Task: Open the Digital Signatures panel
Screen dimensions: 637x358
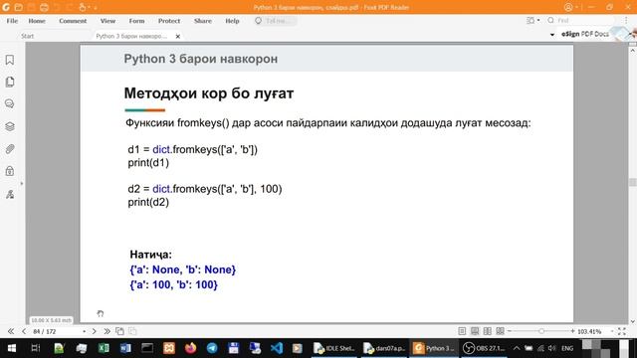Action: point(10,195)
